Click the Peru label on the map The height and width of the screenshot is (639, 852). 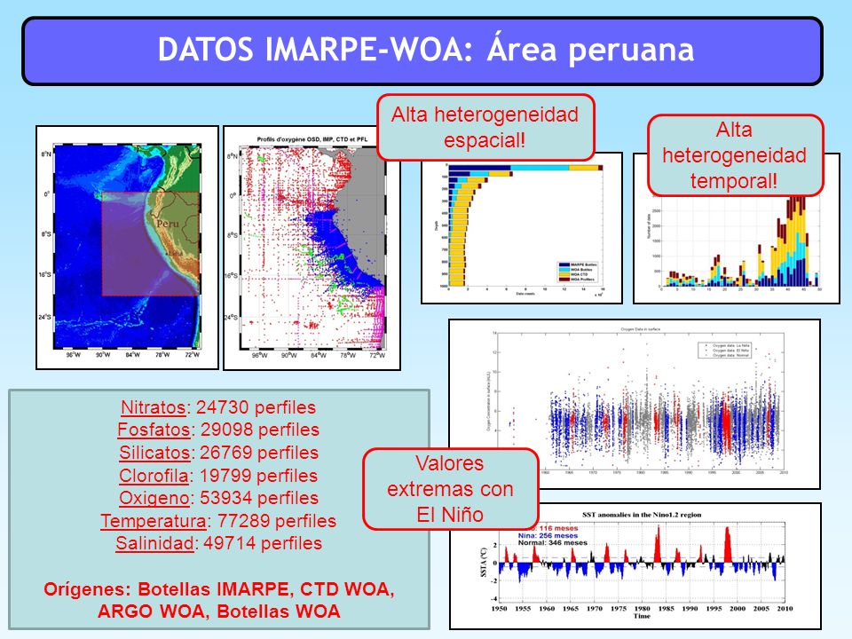click(x=168, y=224)
